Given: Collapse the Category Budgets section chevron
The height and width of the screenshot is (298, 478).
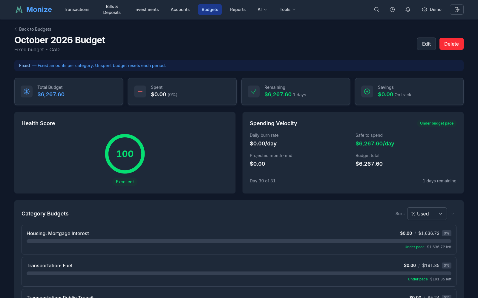Looking at the screenshot, I should tap(453, 214).
